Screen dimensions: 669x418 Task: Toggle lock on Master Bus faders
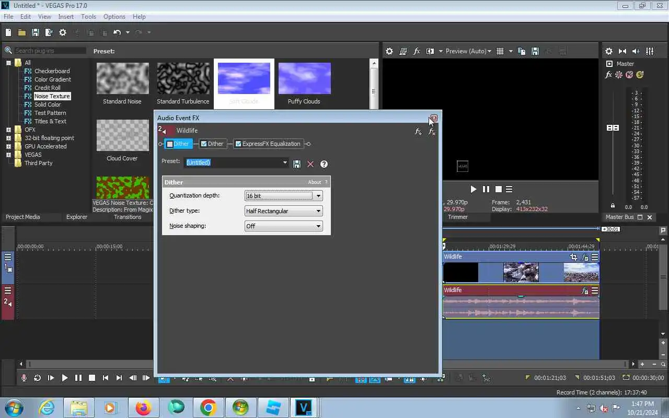pos(613,206)
